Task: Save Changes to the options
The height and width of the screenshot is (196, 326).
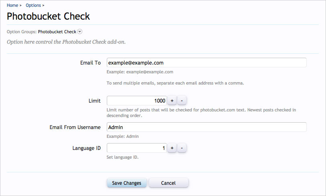Action: (x=126, y=183)
